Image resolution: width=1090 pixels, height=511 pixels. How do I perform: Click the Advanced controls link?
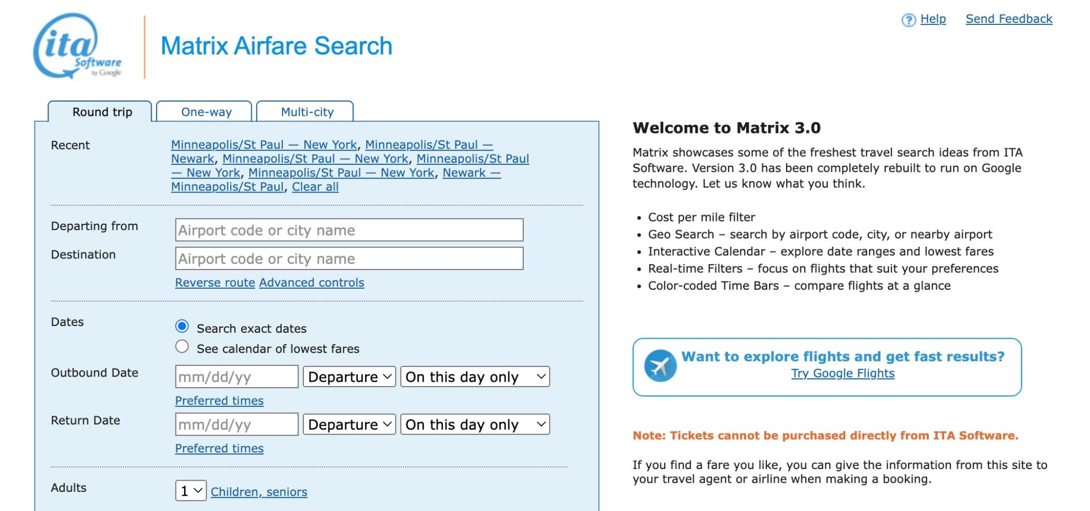(x=311, y=283)
